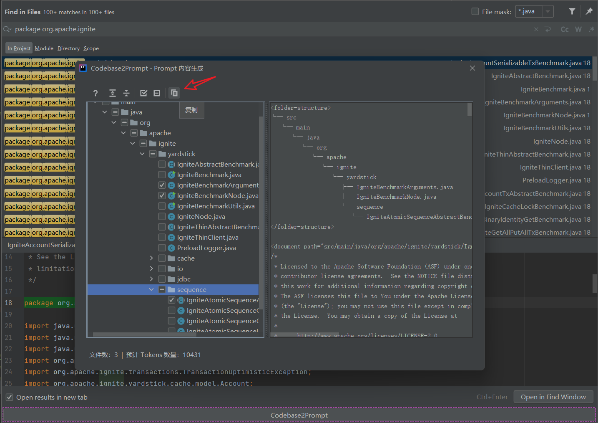Select the Module scope tab
Viewport: 598px width, 423px height.
point(44,48)
